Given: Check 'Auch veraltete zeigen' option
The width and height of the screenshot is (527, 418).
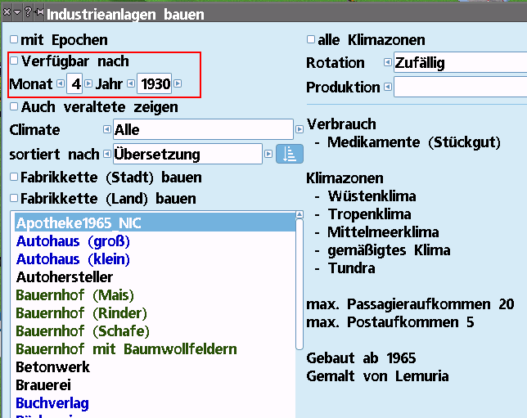Looking at the screenshot, I should point(14,106).
